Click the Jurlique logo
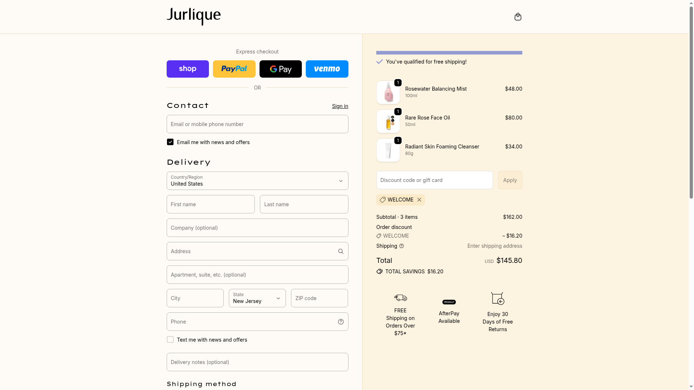The height and width of the screenshot is (390, 694). pos(193,17)
